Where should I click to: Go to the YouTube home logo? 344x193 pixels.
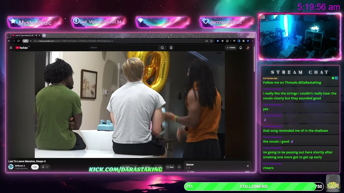(x=22, y=48)
